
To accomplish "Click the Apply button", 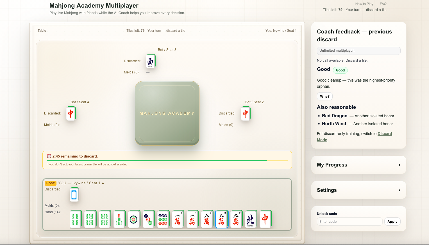I will (392, 222).
